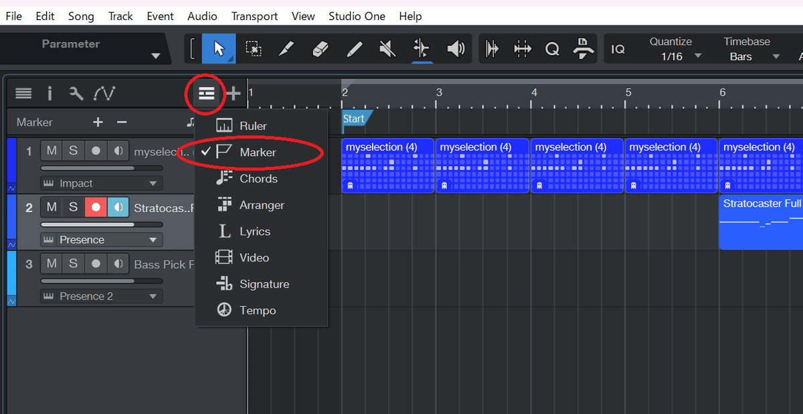This screenshot has width=803, height=414.
Task: Click the IQ input quantize icon
Action: click(x=619, y=48)
